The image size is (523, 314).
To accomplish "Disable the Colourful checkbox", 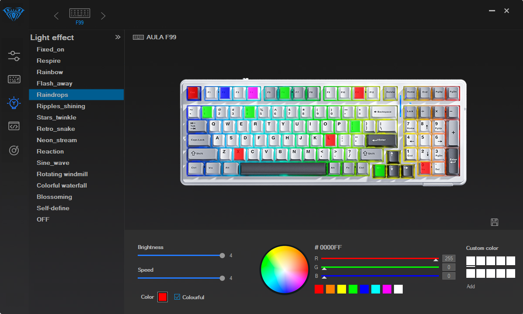I will (x=177, y=297).
